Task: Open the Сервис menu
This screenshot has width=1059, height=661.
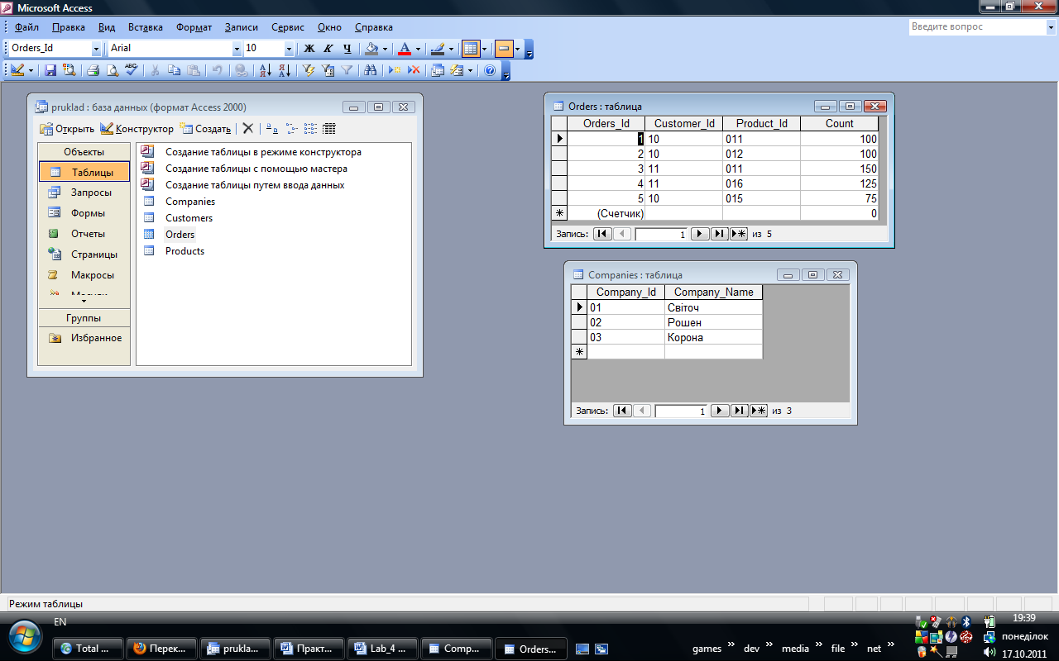Action: point(288,27)
